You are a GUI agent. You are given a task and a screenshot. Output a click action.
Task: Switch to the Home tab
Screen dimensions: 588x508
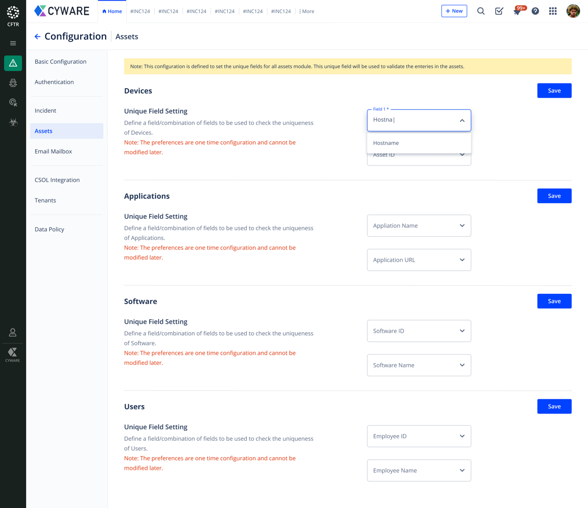click(112, 11)
